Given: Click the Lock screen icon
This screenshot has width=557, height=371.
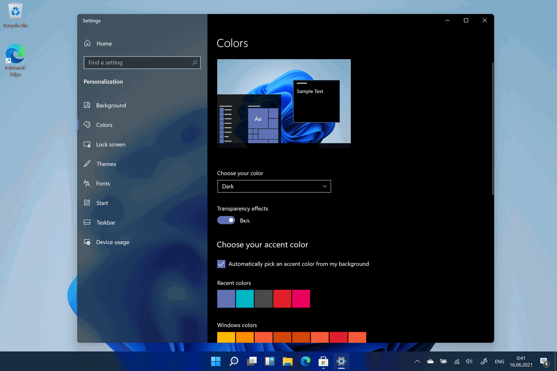Looking at the screenshot, I should 87,145.
